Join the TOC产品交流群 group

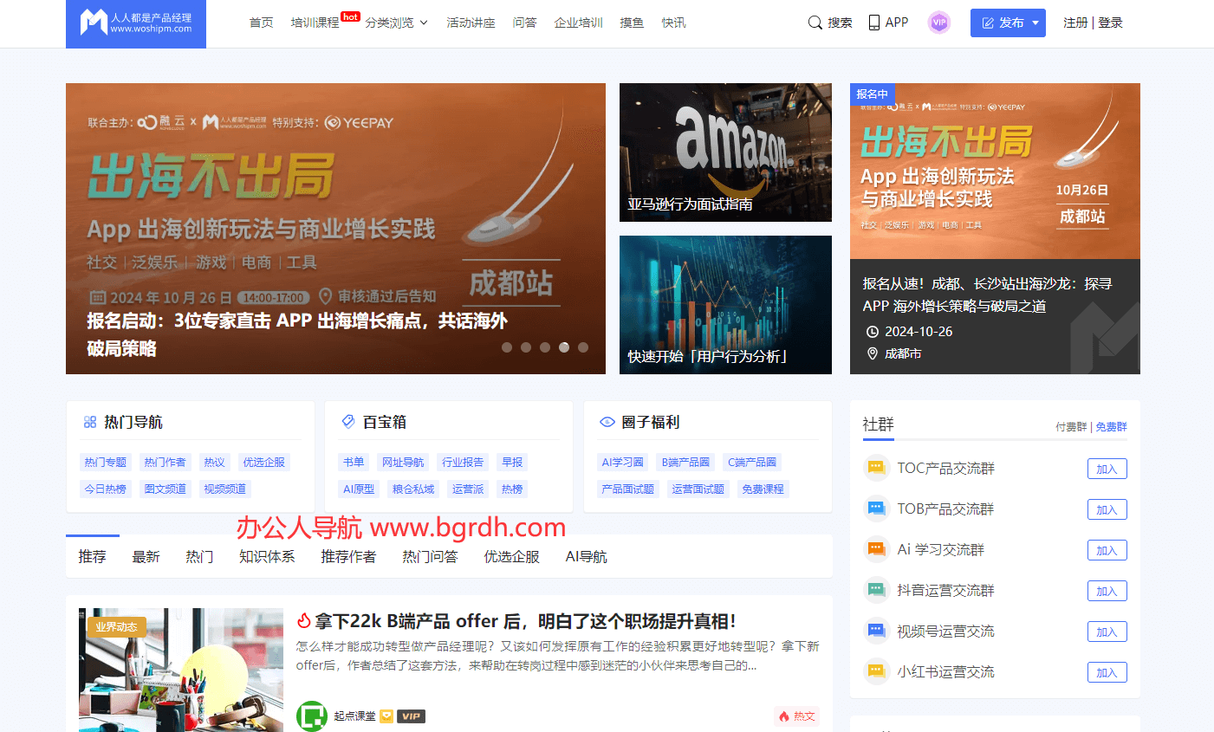coord(1107,468)
